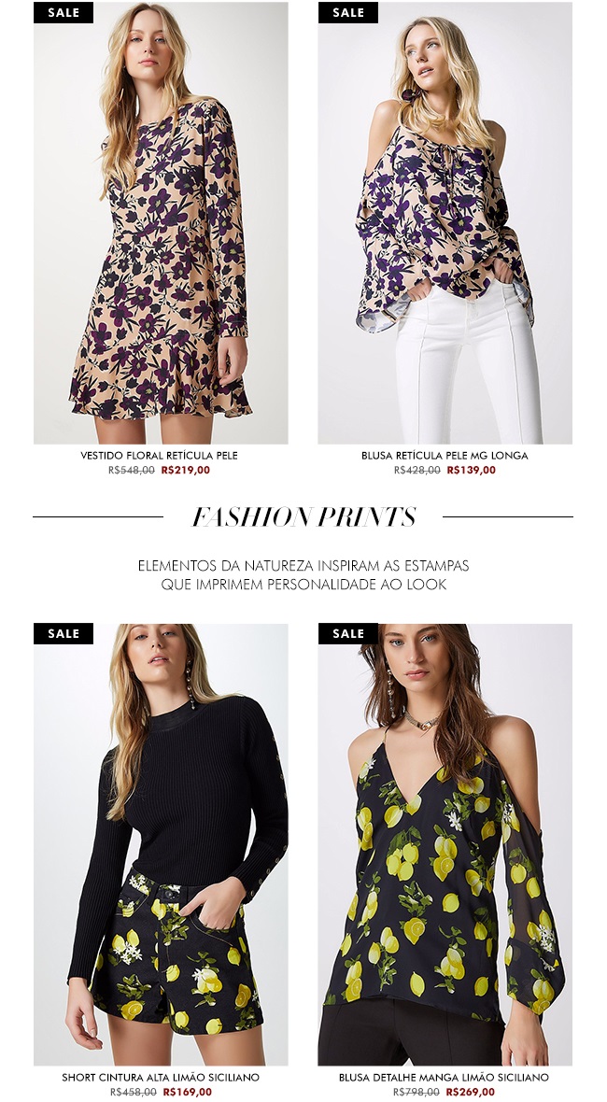
Task: Open the Short Cintura Alta Limão Siciliano photo
Action: pos(161,845)
